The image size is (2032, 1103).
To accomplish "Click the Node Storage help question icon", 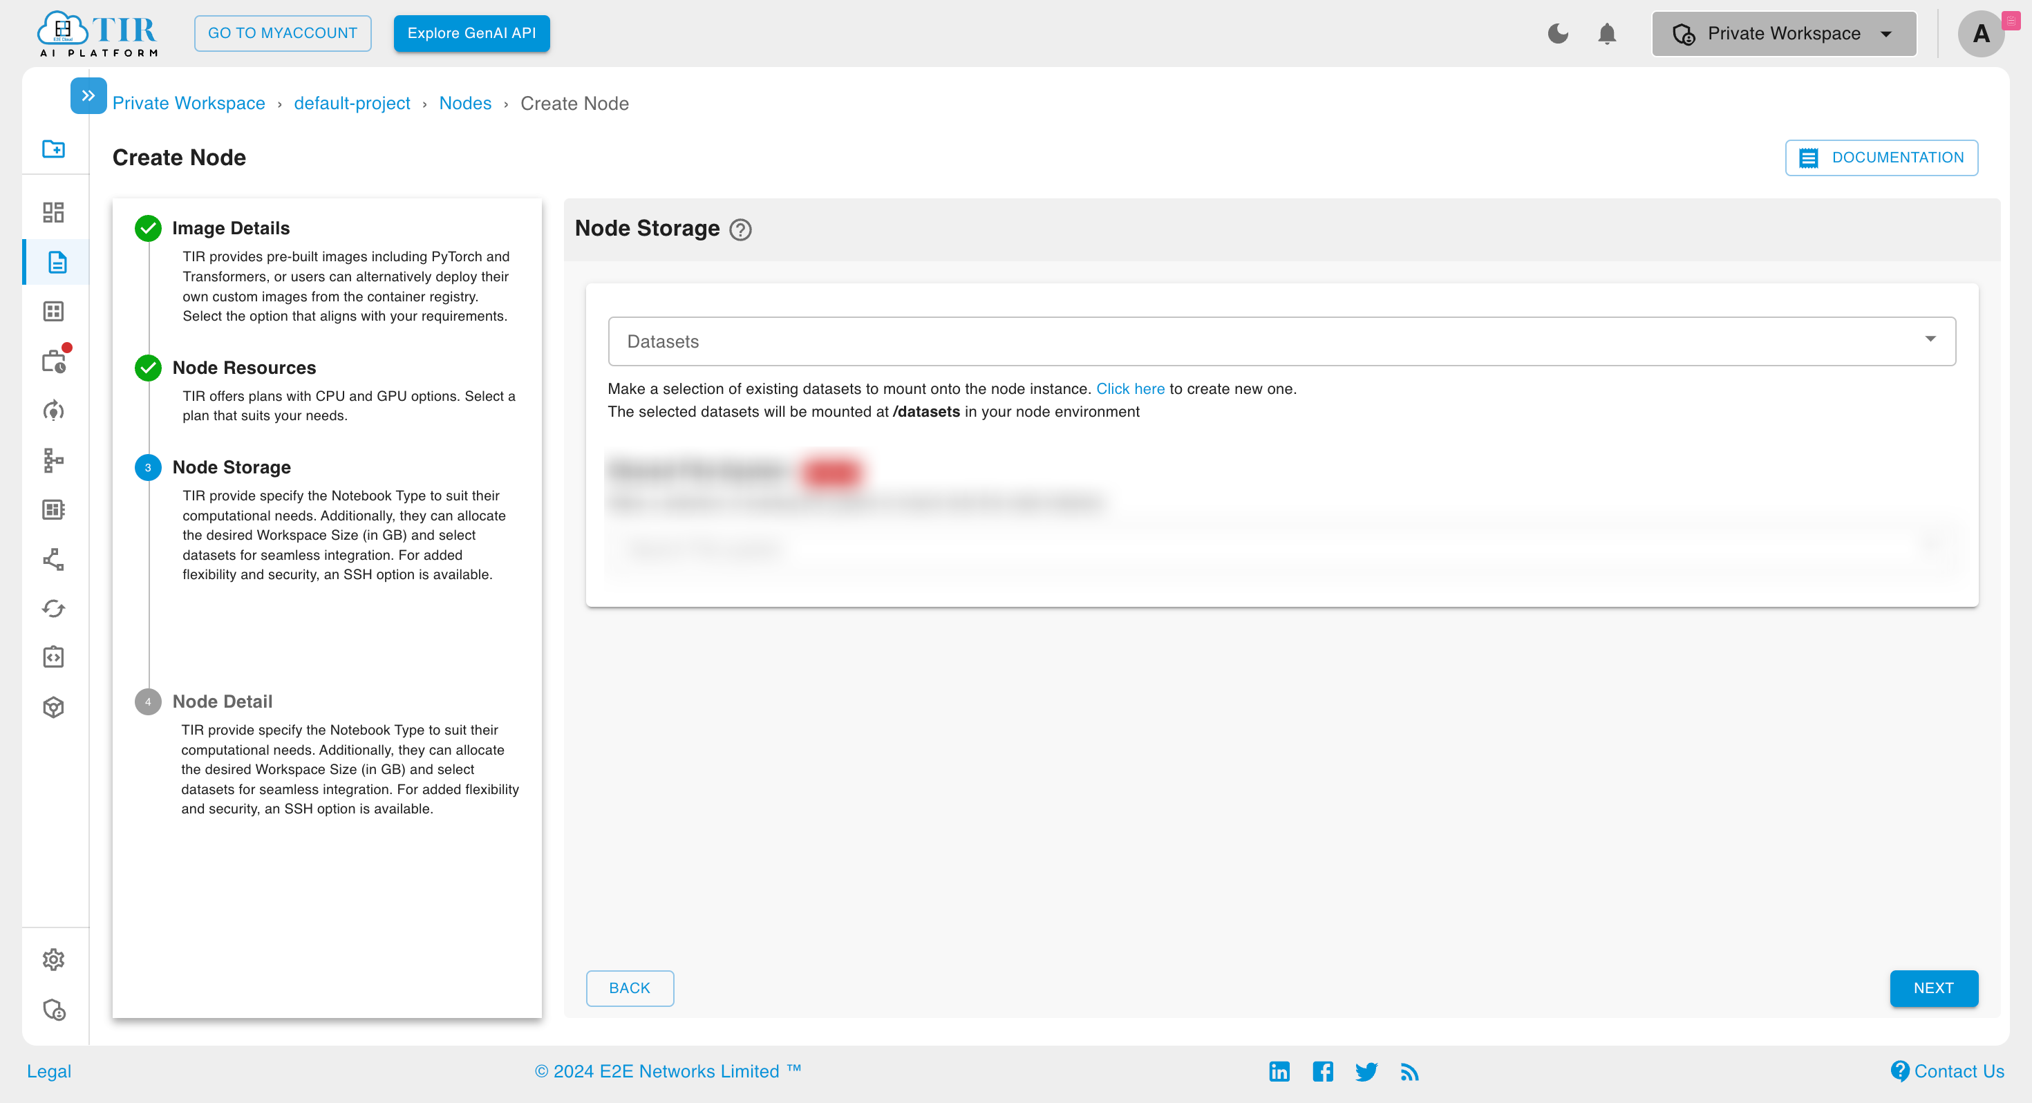I will tap(740, 229).
